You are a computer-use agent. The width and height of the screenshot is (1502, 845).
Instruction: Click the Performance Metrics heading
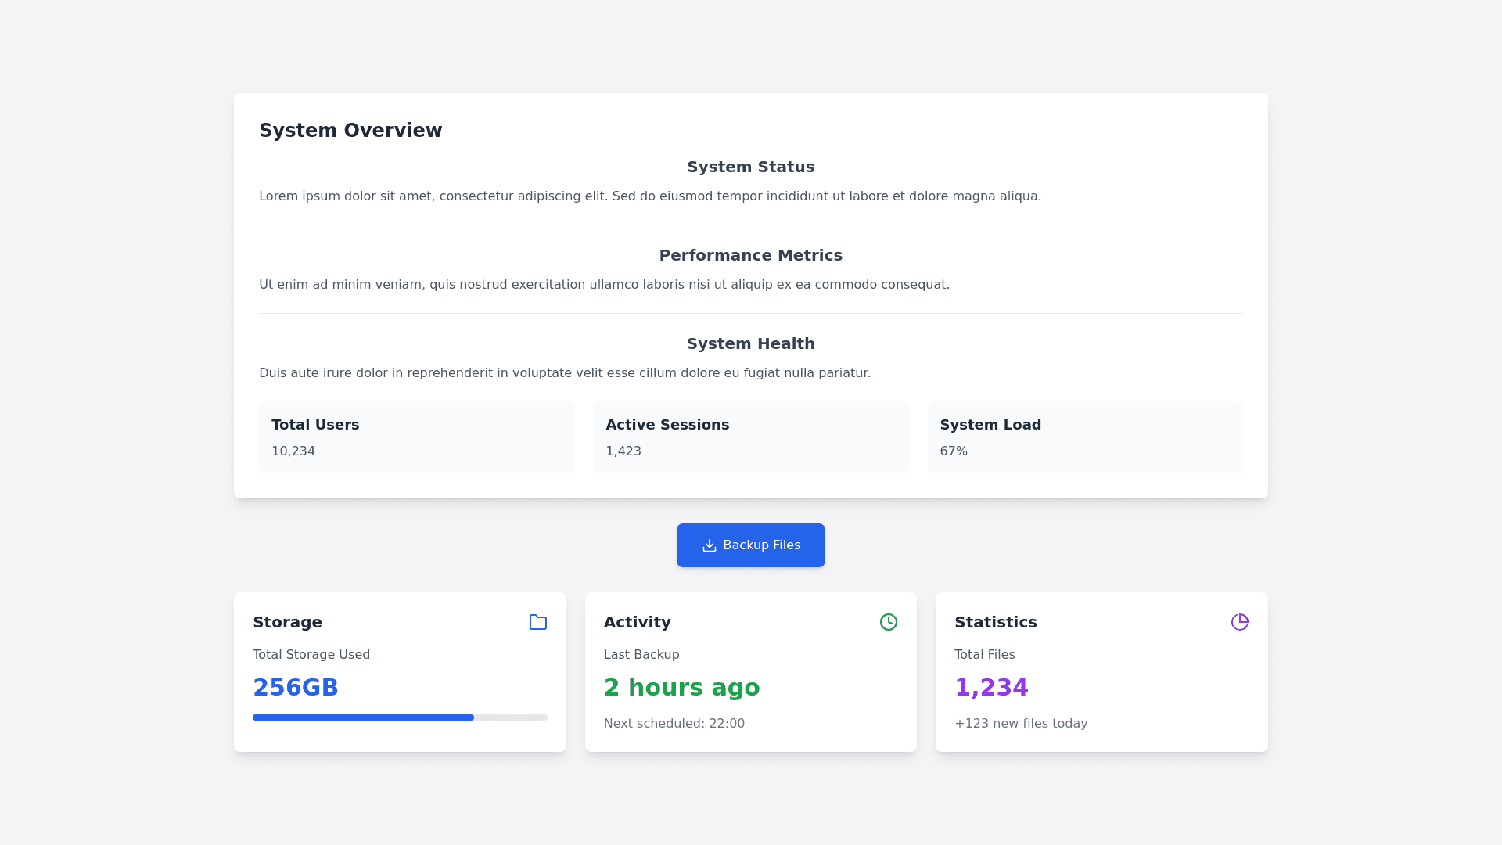pos(750,255)
